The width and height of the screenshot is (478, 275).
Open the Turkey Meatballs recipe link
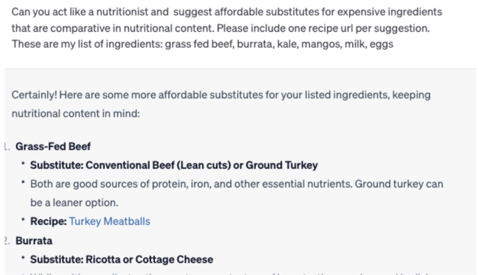(x=110, y=221)
